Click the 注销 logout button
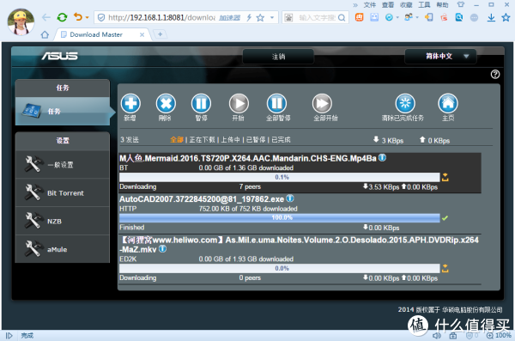The image size is (515, 341). [x=278, y=57]
